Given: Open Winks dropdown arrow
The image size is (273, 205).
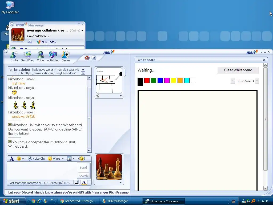Looking at the screenshot, I should point(63,159).
